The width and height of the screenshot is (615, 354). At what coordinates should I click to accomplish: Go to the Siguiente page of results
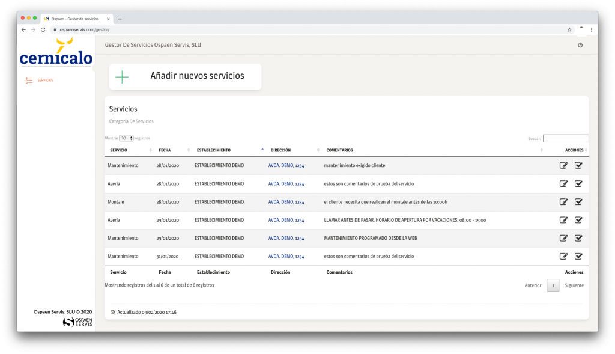click(574, 285)
